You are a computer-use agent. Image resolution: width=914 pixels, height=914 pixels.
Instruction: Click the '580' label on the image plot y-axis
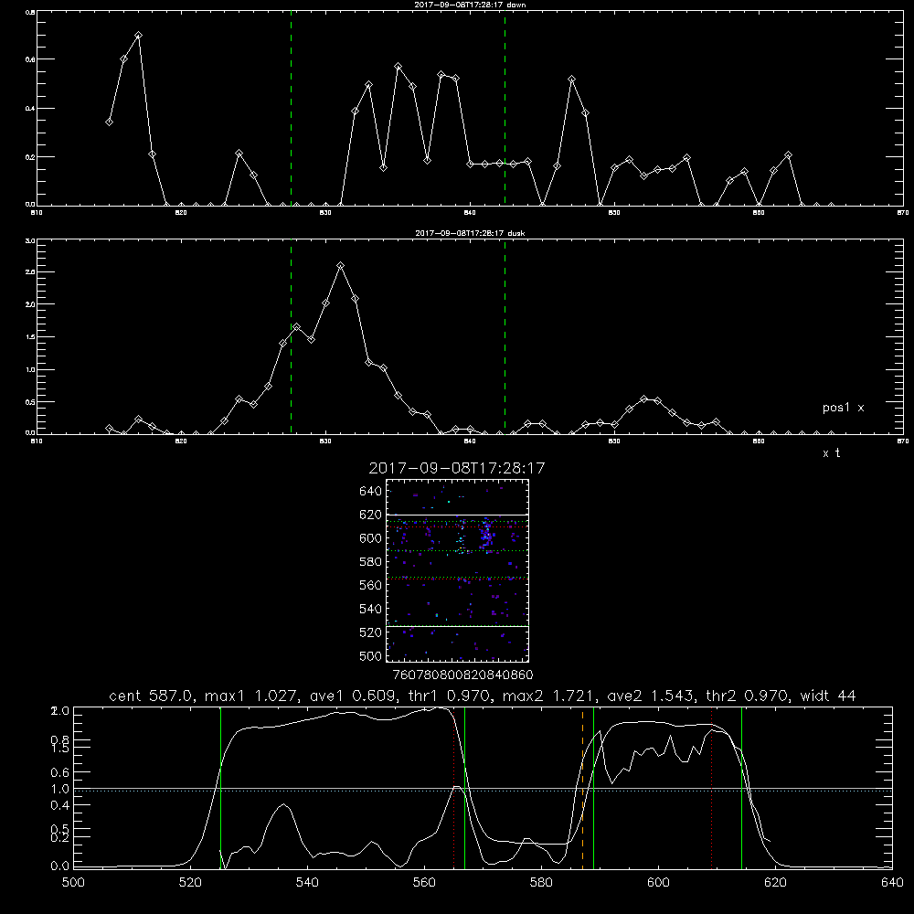point(371,562)
